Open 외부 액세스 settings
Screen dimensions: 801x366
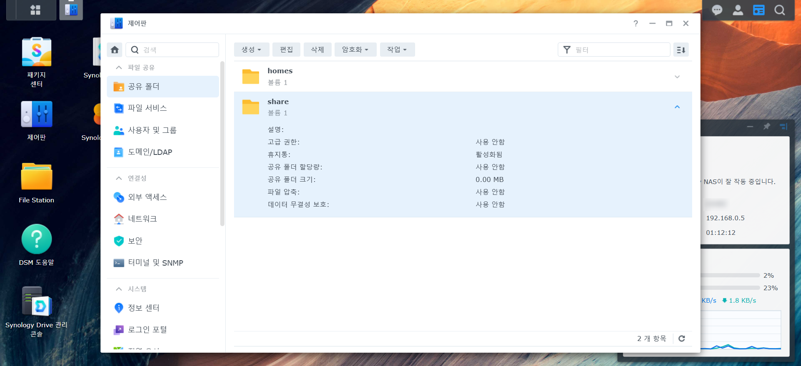click(163, 197)
